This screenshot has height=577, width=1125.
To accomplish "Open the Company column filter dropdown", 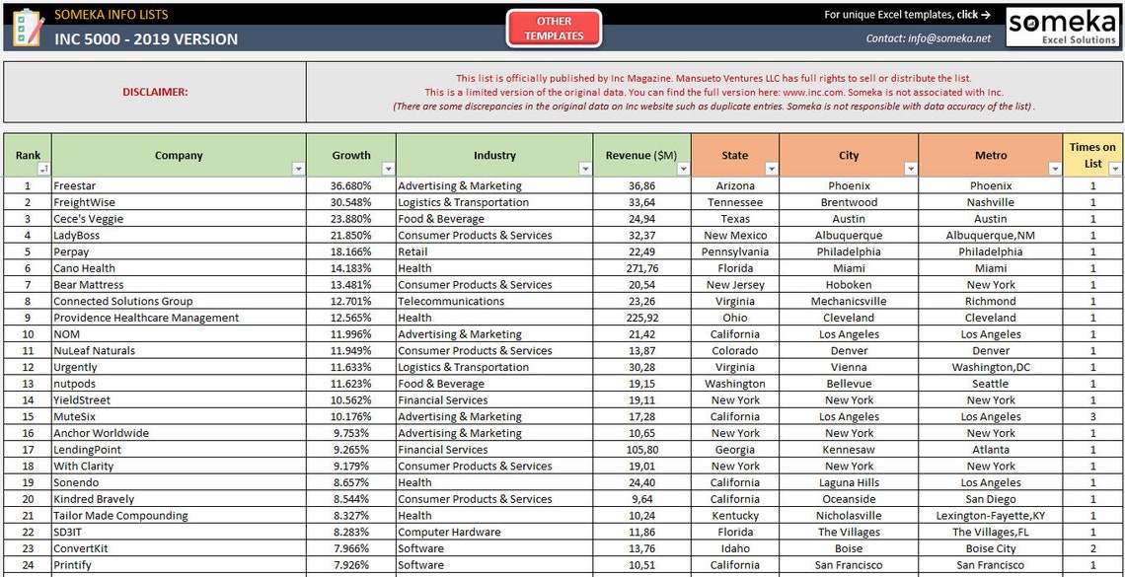I will 298,170.
